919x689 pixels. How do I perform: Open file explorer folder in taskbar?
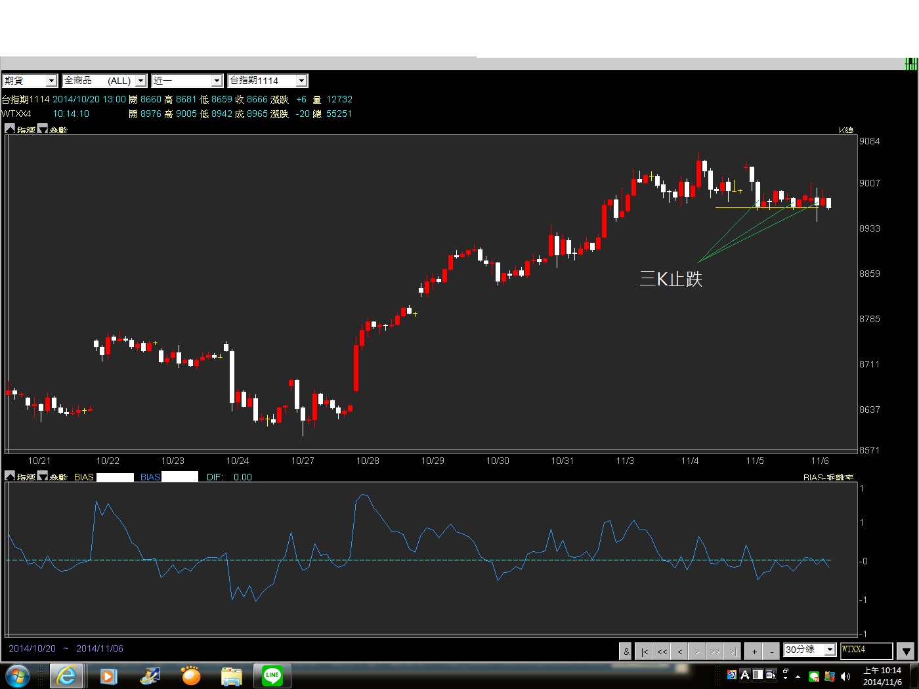pyautogui.click(x=232, y=676)
